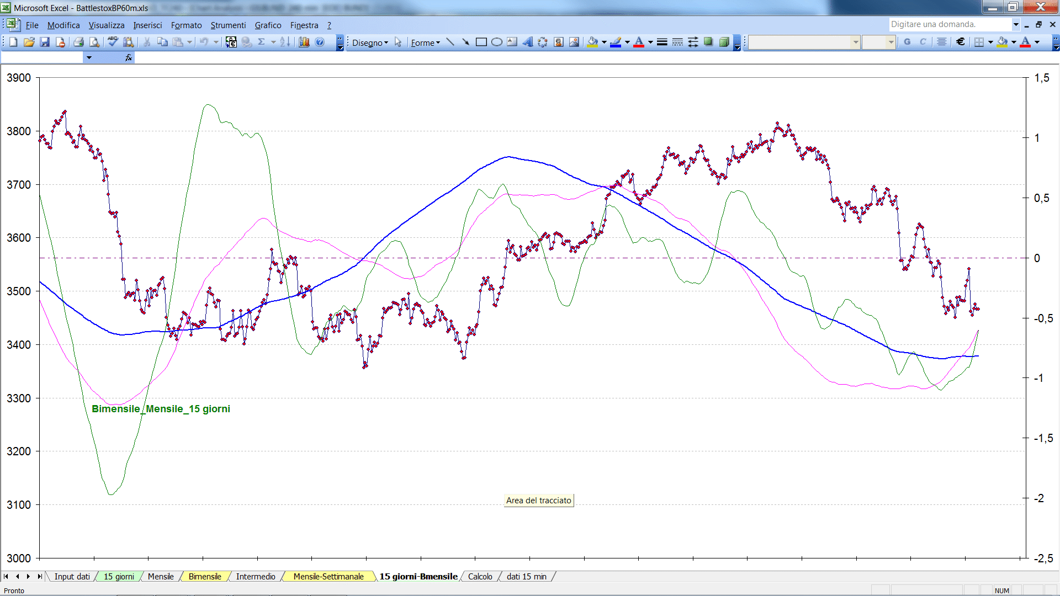This screenshot has height=596, width=1060.
Task: Click the insert function fx button
Action: (x=129, y=57)
